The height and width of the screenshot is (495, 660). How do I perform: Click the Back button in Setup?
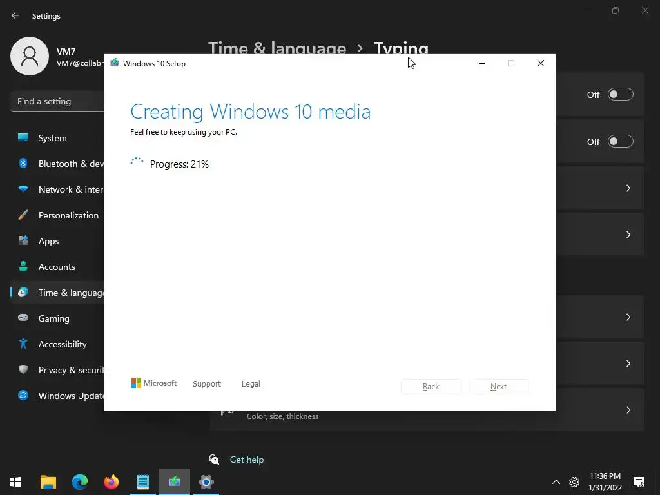coord(431,387)
